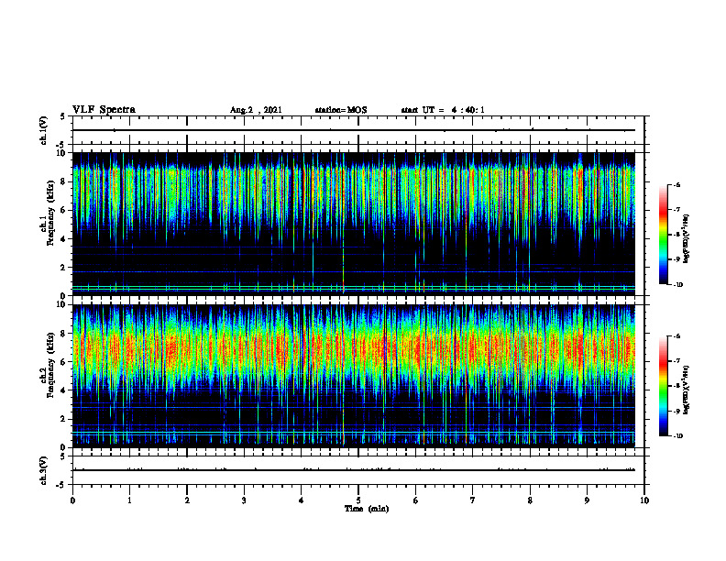Click the Time (min) axis label
The image size is (726, 561).
click(367, 509)
